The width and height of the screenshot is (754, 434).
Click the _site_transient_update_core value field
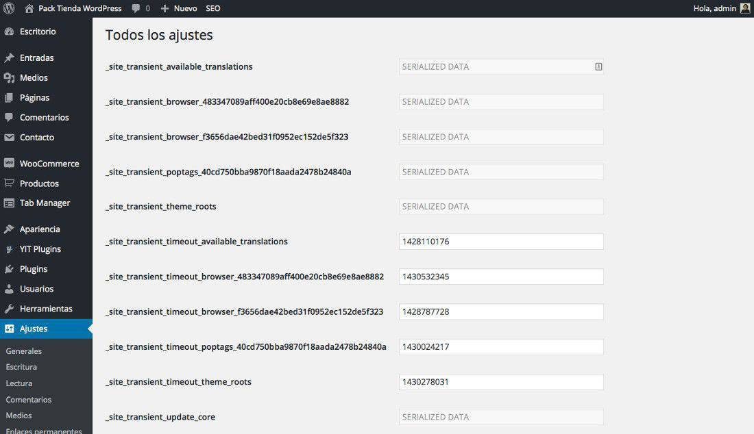point(501,417)
